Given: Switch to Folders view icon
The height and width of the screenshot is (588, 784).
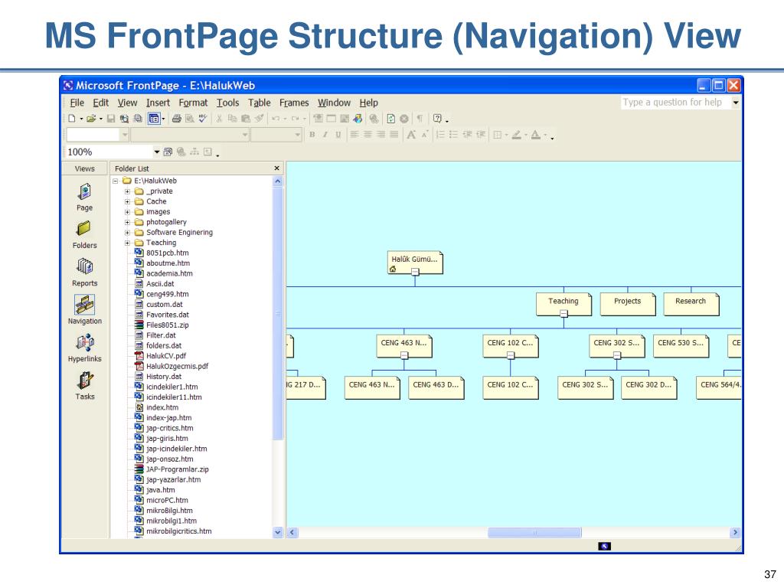Looking at the screenshot, I should tap(84, 234).
